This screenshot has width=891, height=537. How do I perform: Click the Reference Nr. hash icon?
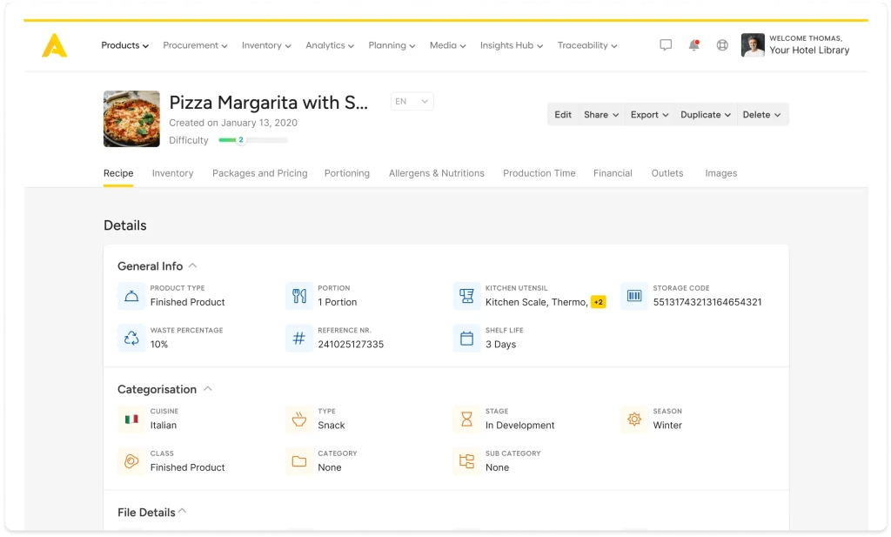pos(299,338)
